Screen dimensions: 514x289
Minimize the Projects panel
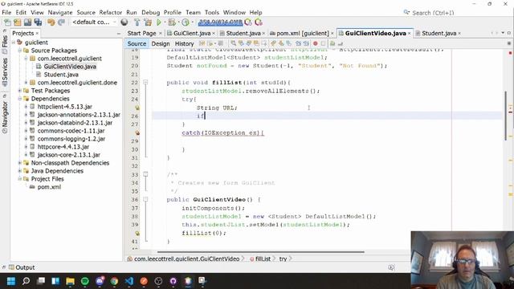point(118,34)
